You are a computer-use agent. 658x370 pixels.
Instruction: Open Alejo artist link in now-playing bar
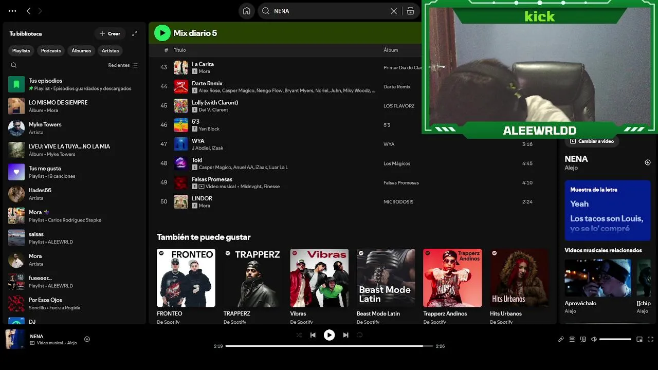[x=72, y=343]
